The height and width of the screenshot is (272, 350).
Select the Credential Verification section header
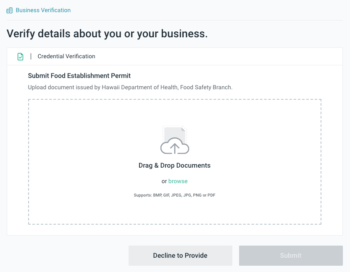[174, 56]
